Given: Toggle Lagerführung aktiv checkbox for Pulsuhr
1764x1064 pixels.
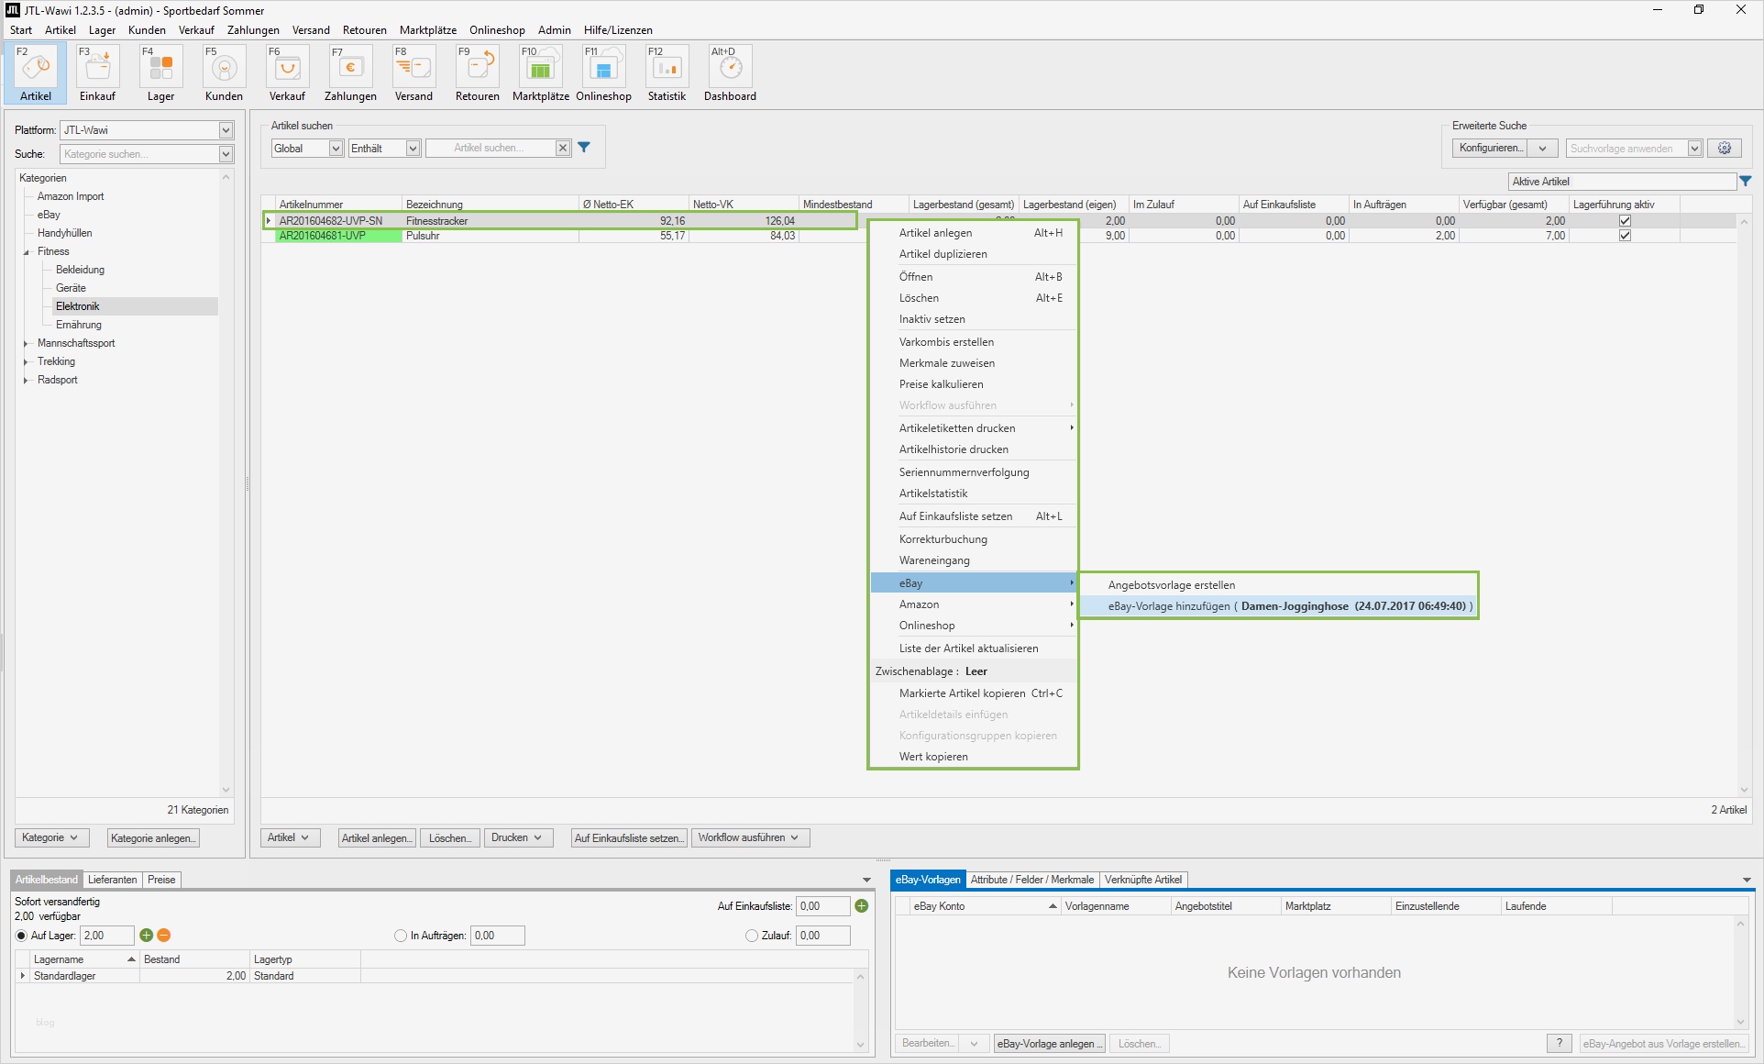Looking at the screenshot, I should 1625,236.
